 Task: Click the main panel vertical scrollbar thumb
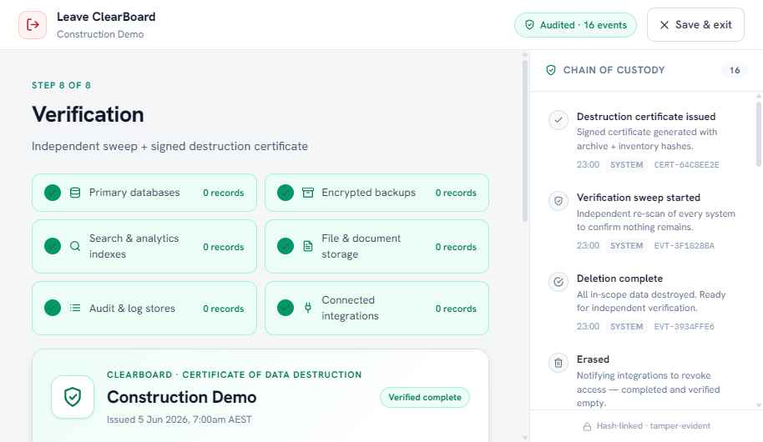524,141
